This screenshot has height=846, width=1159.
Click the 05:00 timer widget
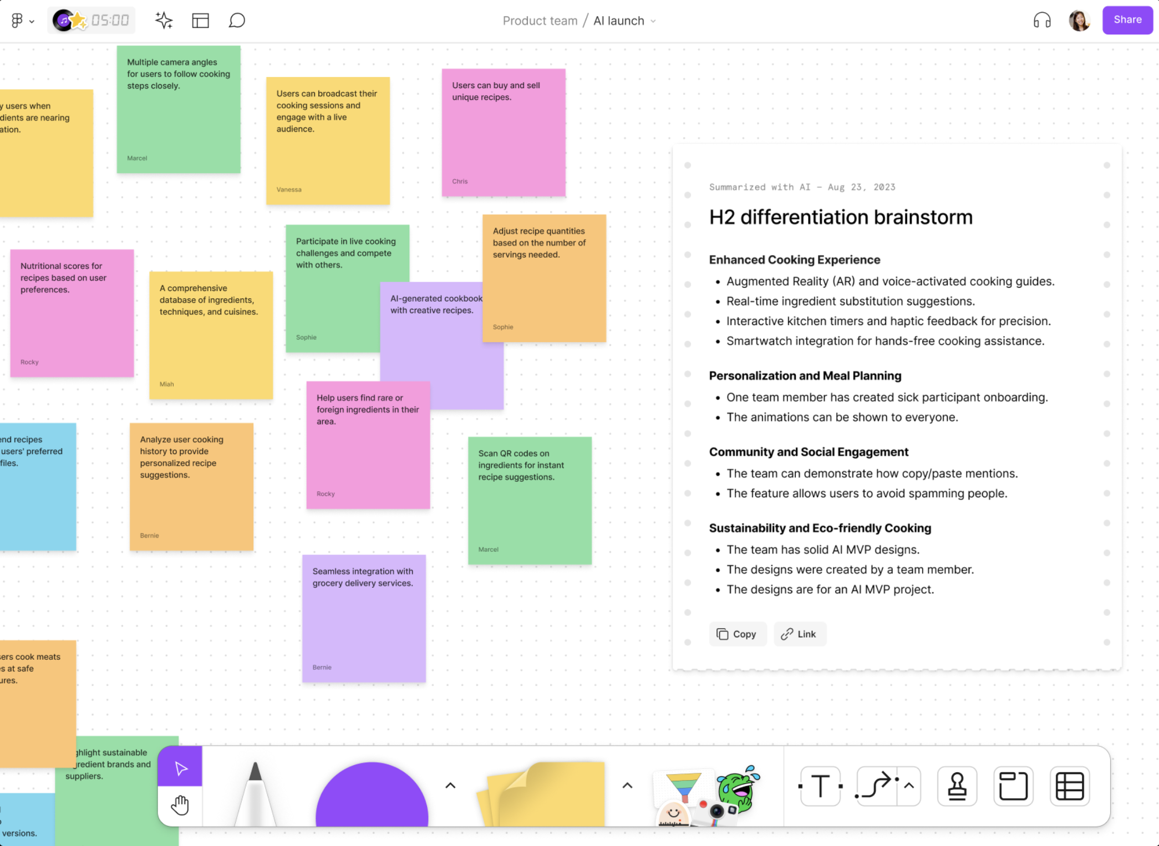pyautogui.click(x=109, y=21)
